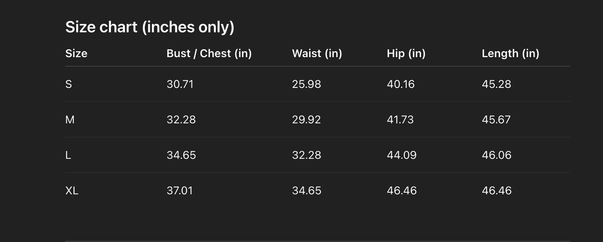Click the "Size chart (inches only)" heading

pyautogui.click(x=150, y=27)
